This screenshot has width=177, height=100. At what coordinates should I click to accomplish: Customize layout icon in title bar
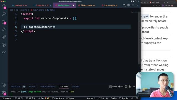[139, 1]
